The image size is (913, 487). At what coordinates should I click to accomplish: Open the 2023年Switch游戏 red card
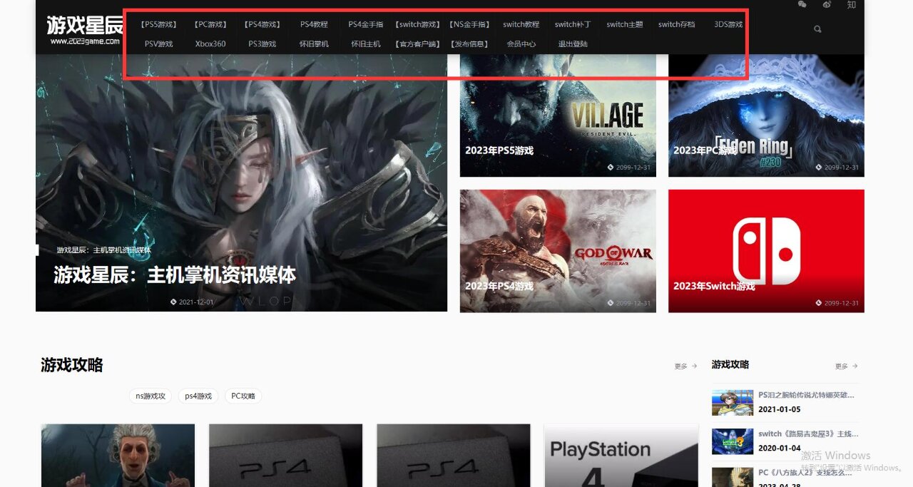766,251
